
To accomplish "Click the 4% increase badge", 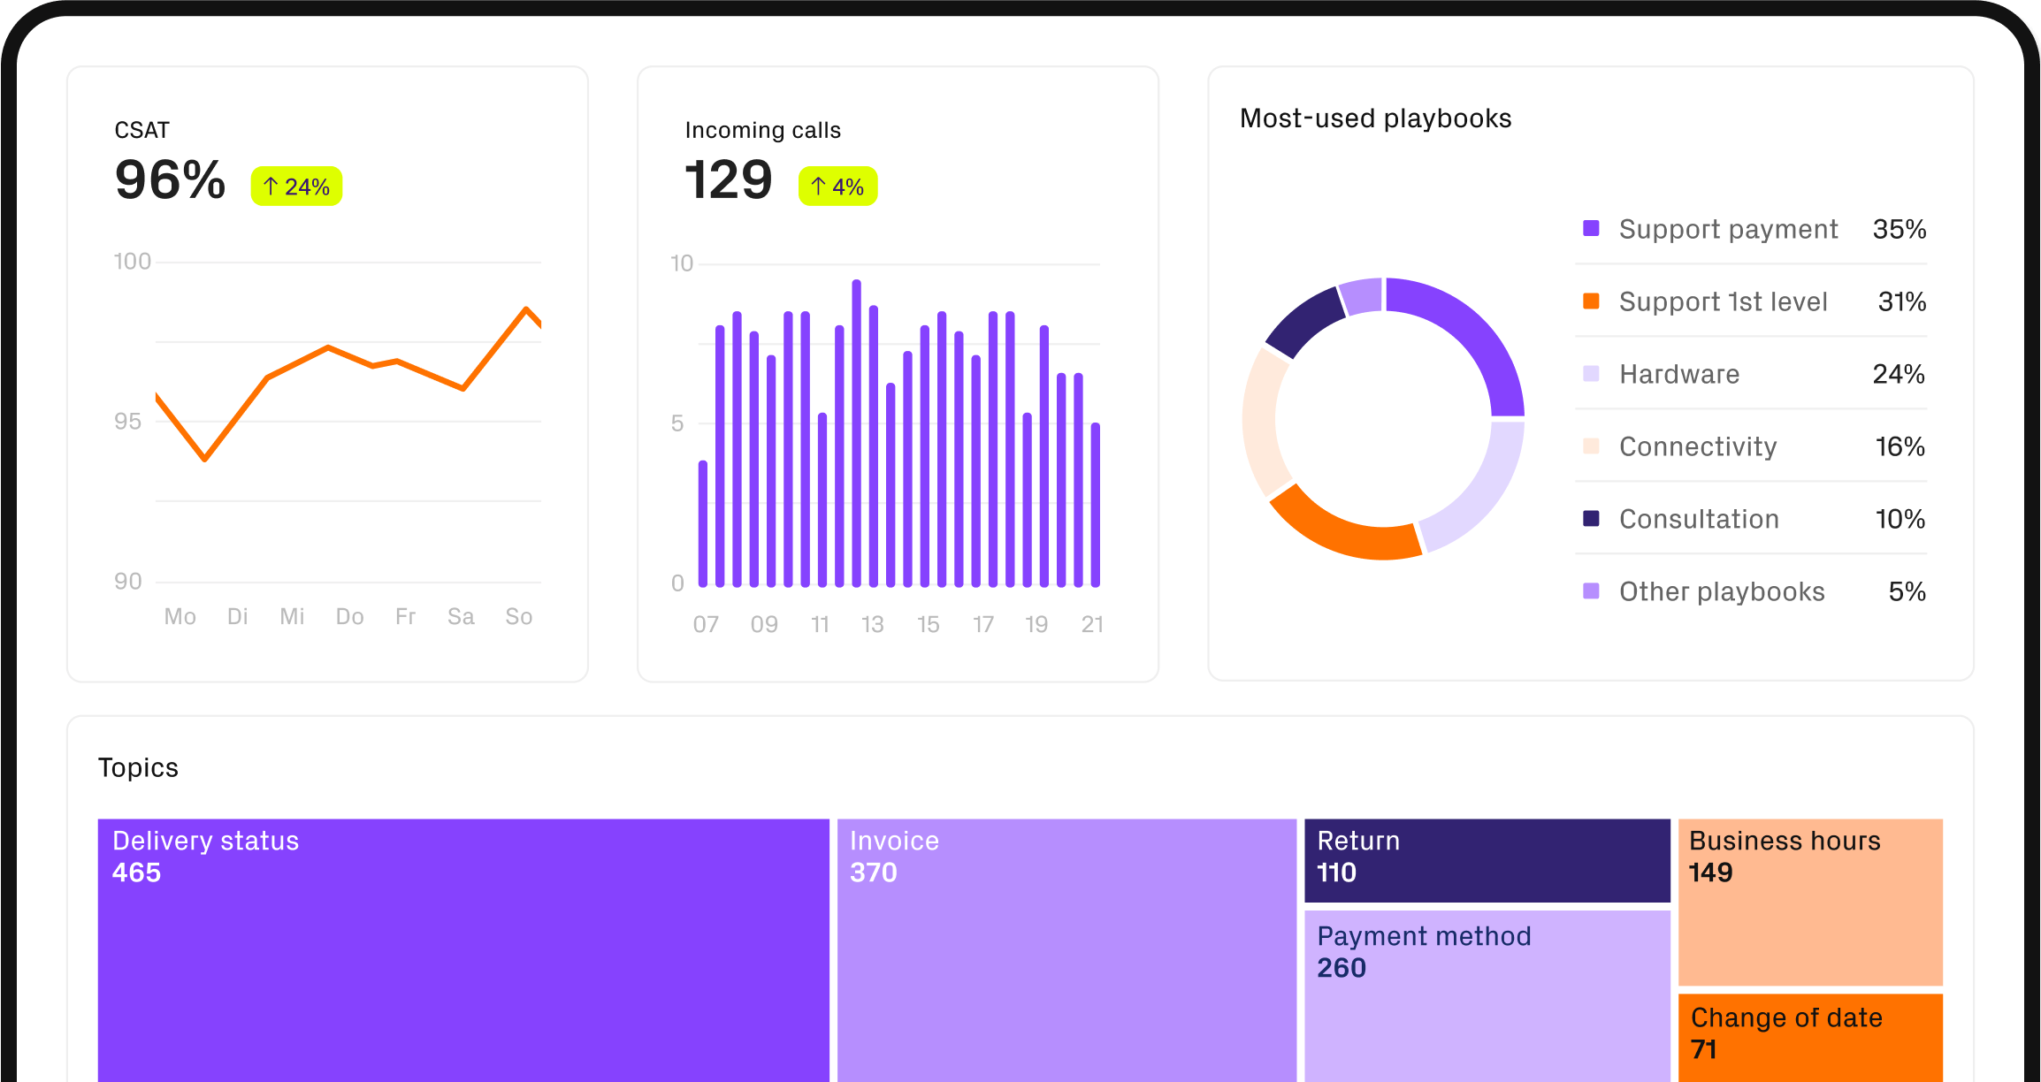I will click(837, 186).
